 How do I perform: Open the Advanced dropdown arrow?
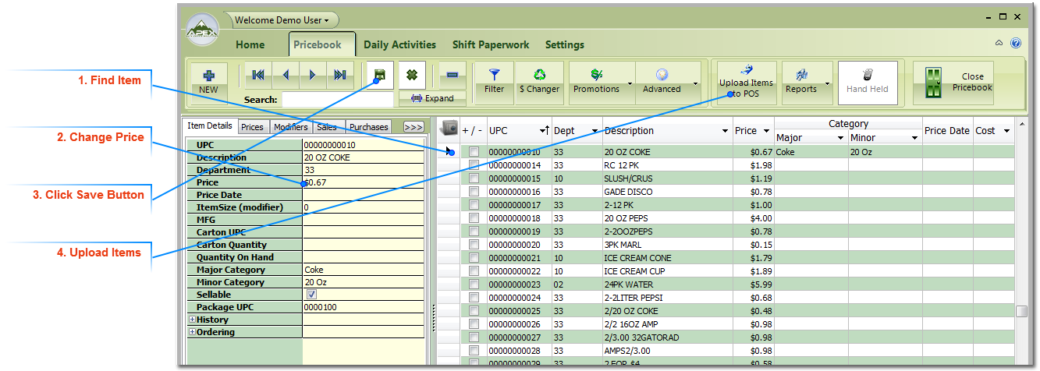click(695, 83)
